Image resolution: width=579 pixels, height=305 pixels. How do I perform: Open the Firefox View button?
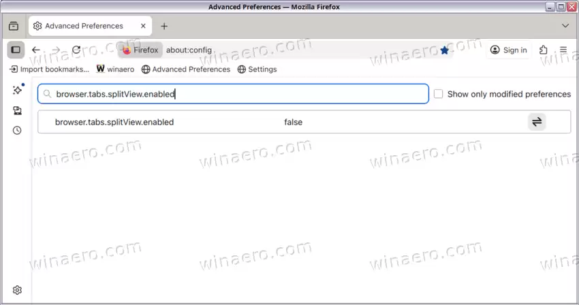pos(14,26)
